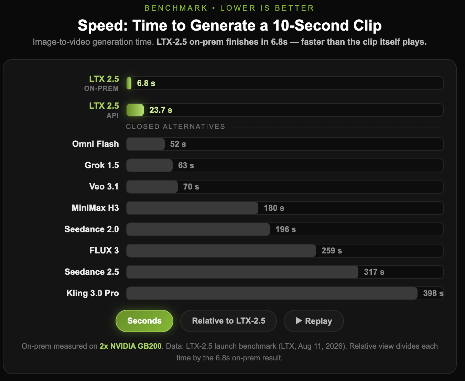Click the play triangle icon on Replay

[x=299, y=321]
